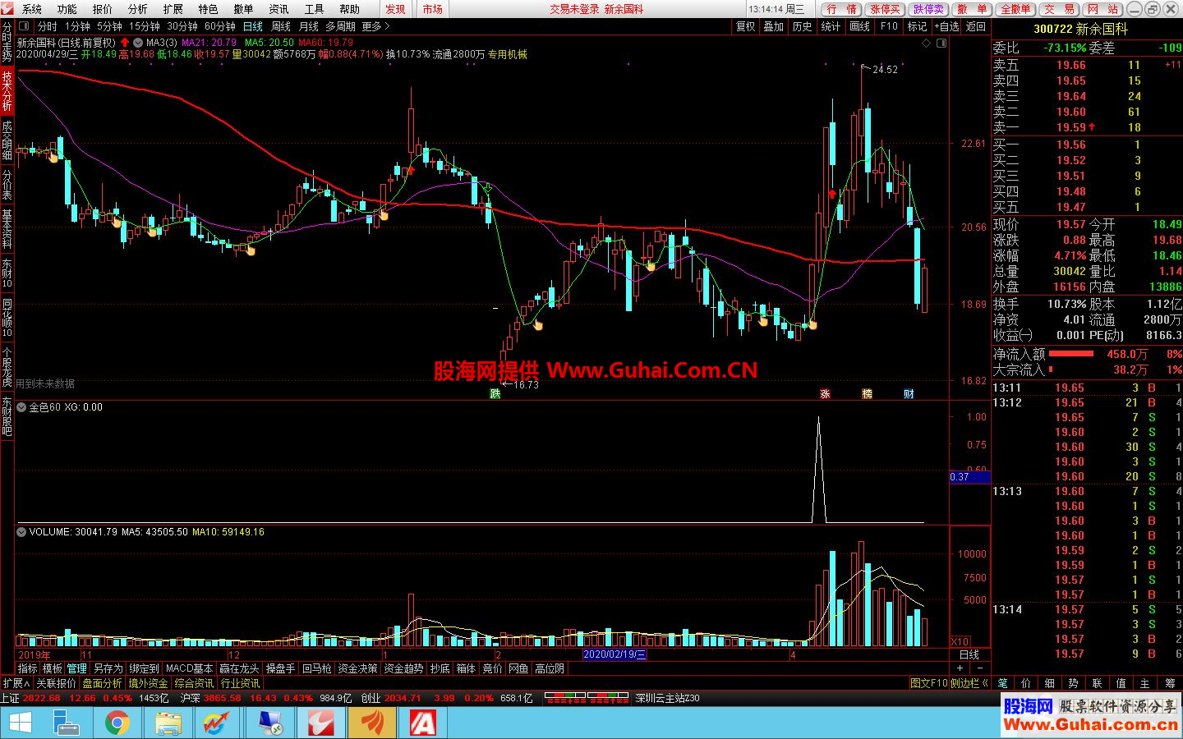Viewport: 1183px width, 739px height.
Task: Open the 工具 menu
Action: pos(315,9)
